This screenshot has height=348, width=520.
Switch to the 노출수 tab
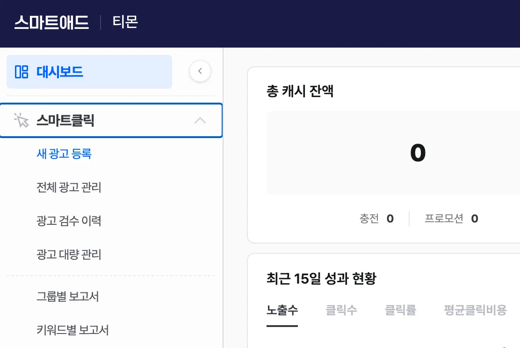[x=282, y=310]
